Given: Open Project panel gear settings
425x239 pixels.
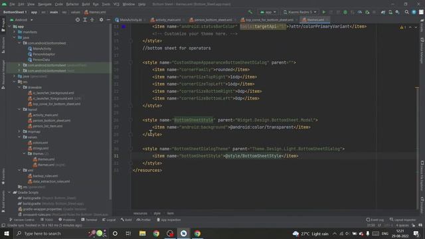Looking at the screenshot, I should 101,20.
